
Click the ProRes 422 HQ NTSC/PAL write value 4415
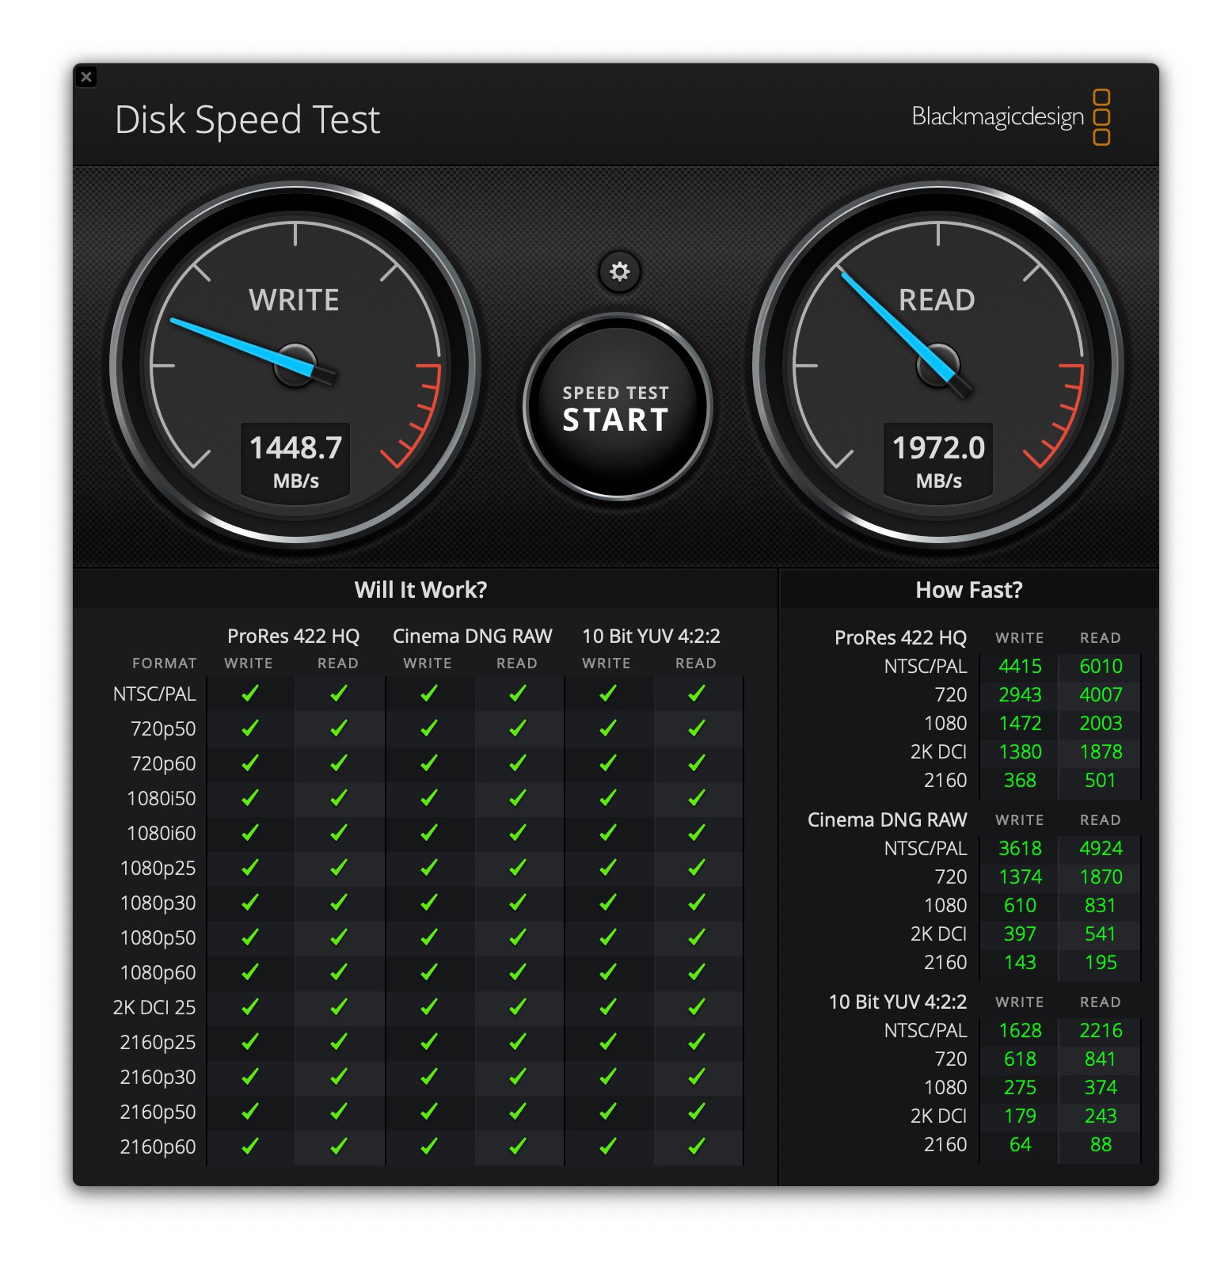click(x=1020, y=666)
